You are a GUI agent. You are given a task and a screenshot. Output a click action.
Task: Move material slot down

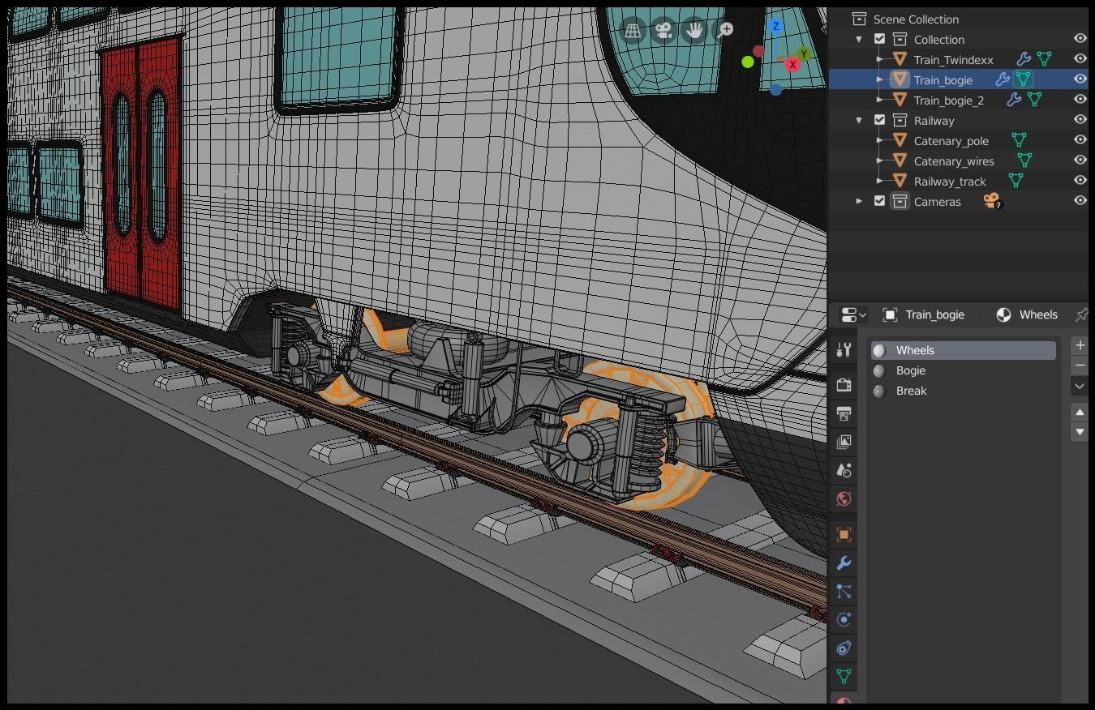click(1079, 432)
